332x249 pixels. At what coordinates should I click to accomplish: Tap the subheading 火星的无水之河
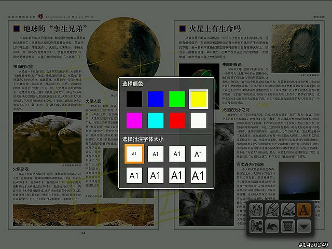pos(236,110)
